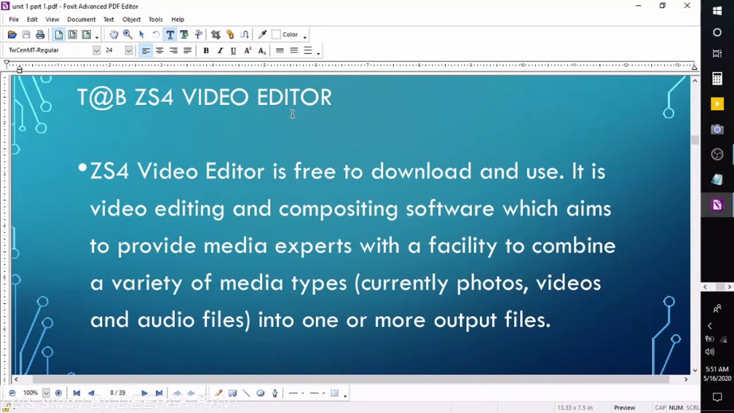Image resolution: width=734 pixels, height=413 pixels.
Task: Select the Eyedropper color picker tool
Action: pos(262,35)
